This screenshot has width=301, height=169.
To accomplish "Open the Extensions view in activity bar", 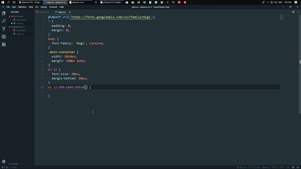I will (4, 45).
